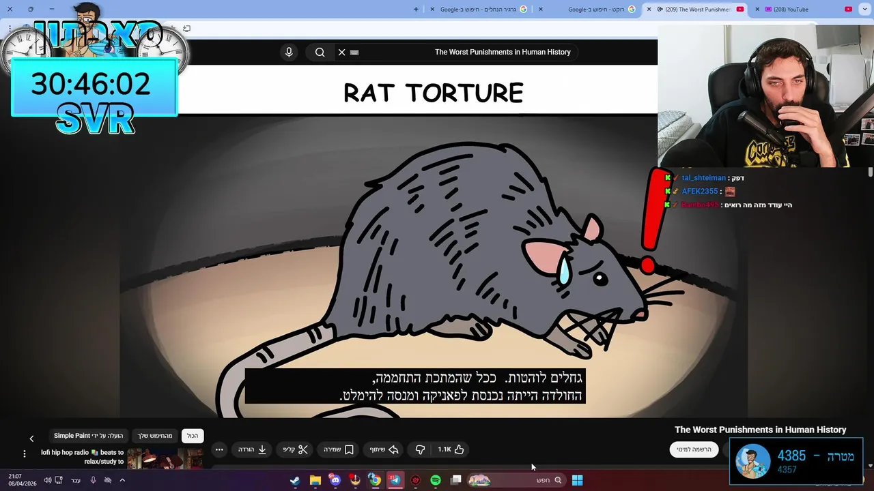Expand the system tray hidden icons chevron
The width and height of the screenshot is (874, 491).
pyautogui.click(x=122, y=480)
